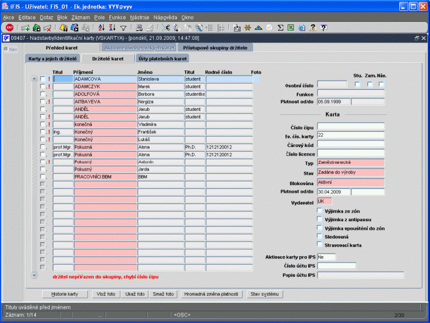This screenshot has width=430, height=323.
Task: Select the Přehled karet tab
Action: pyautogui.click(x=62, y=48)
